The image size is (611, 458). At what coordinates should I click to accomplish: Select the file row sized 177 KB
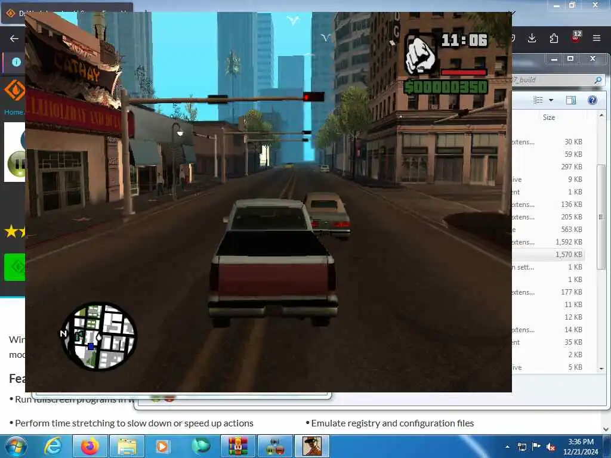[x=548, y=292]
